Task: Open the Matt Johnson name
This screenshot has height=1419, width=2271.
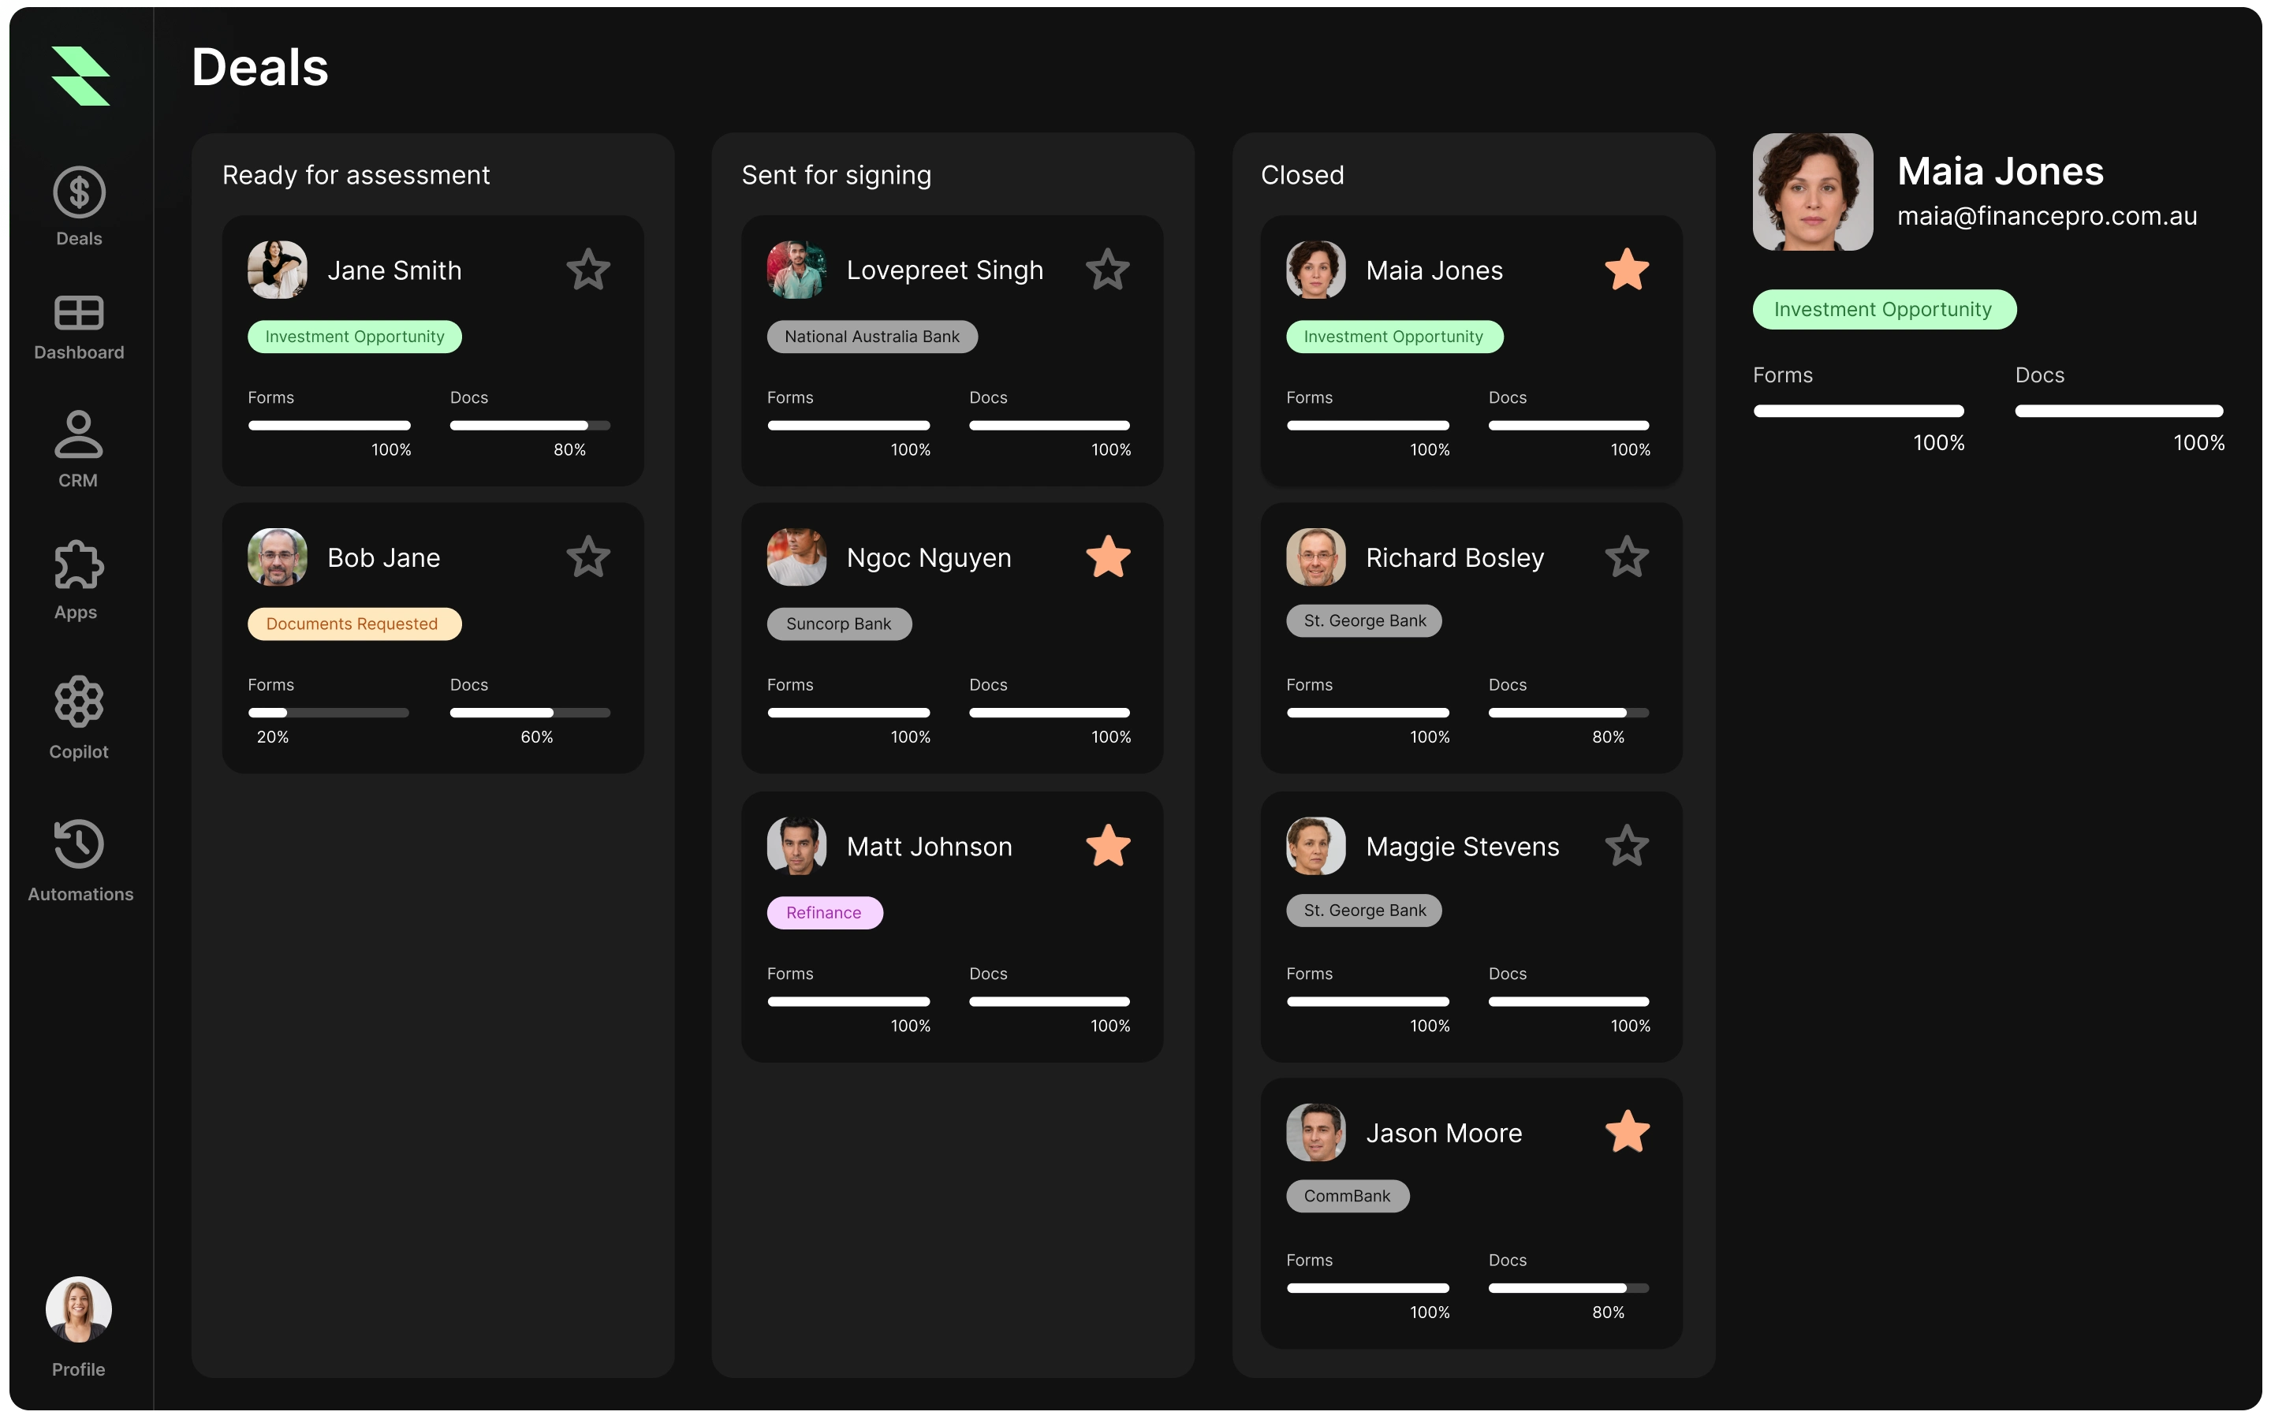Action: [929, 847]
